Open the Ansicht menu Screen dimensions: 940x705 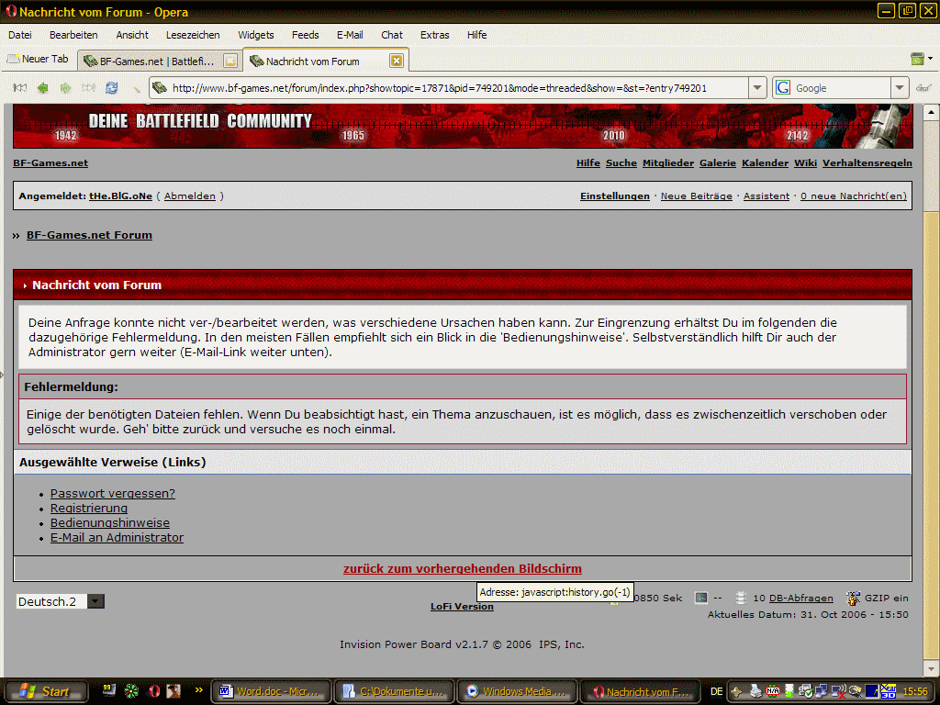[132, 35]
